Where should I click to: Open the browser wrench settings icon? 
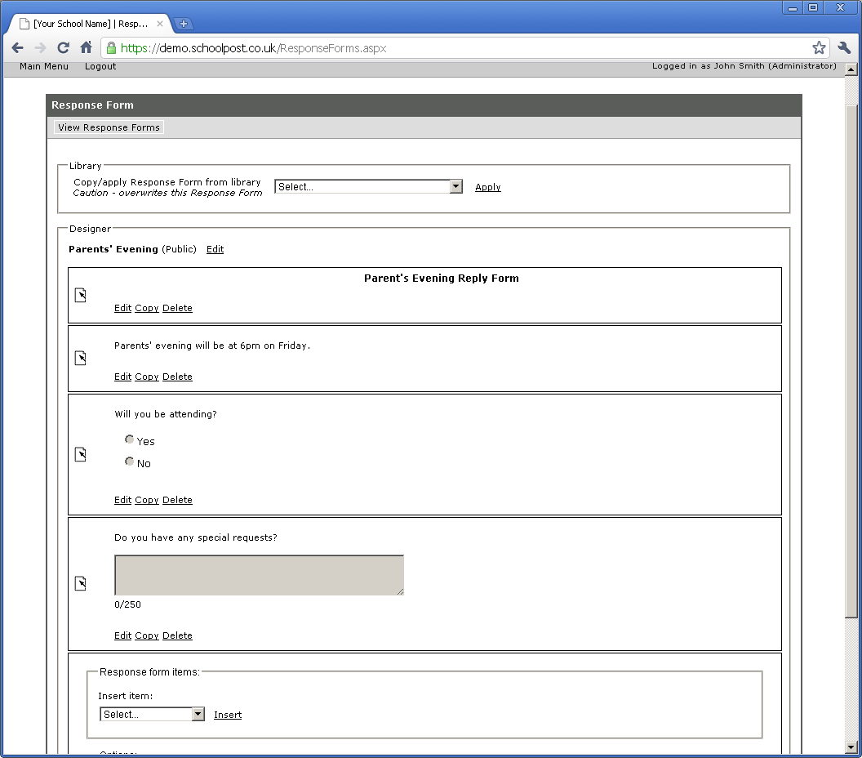[x=844, y=47]
